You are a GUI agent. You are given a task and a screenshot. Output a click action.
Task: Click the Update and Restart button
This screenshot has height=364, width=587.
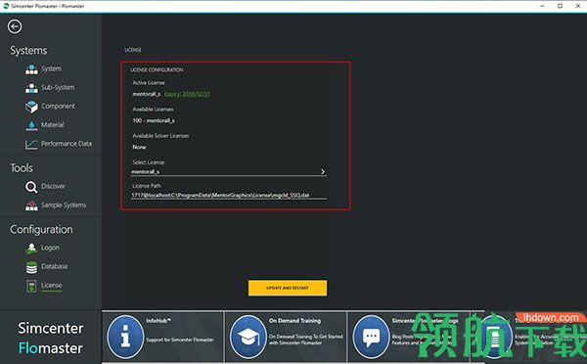288,288
